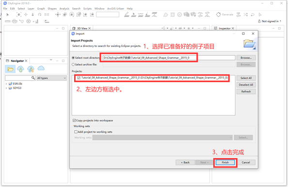
Task: Uncheck the Tutorial_09_Advanced_Shape_Grammar project checkbox
Action: click(79, 78)
